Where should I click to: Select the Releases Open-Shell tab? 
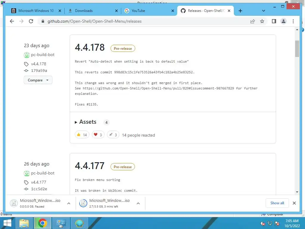(206, 11)
